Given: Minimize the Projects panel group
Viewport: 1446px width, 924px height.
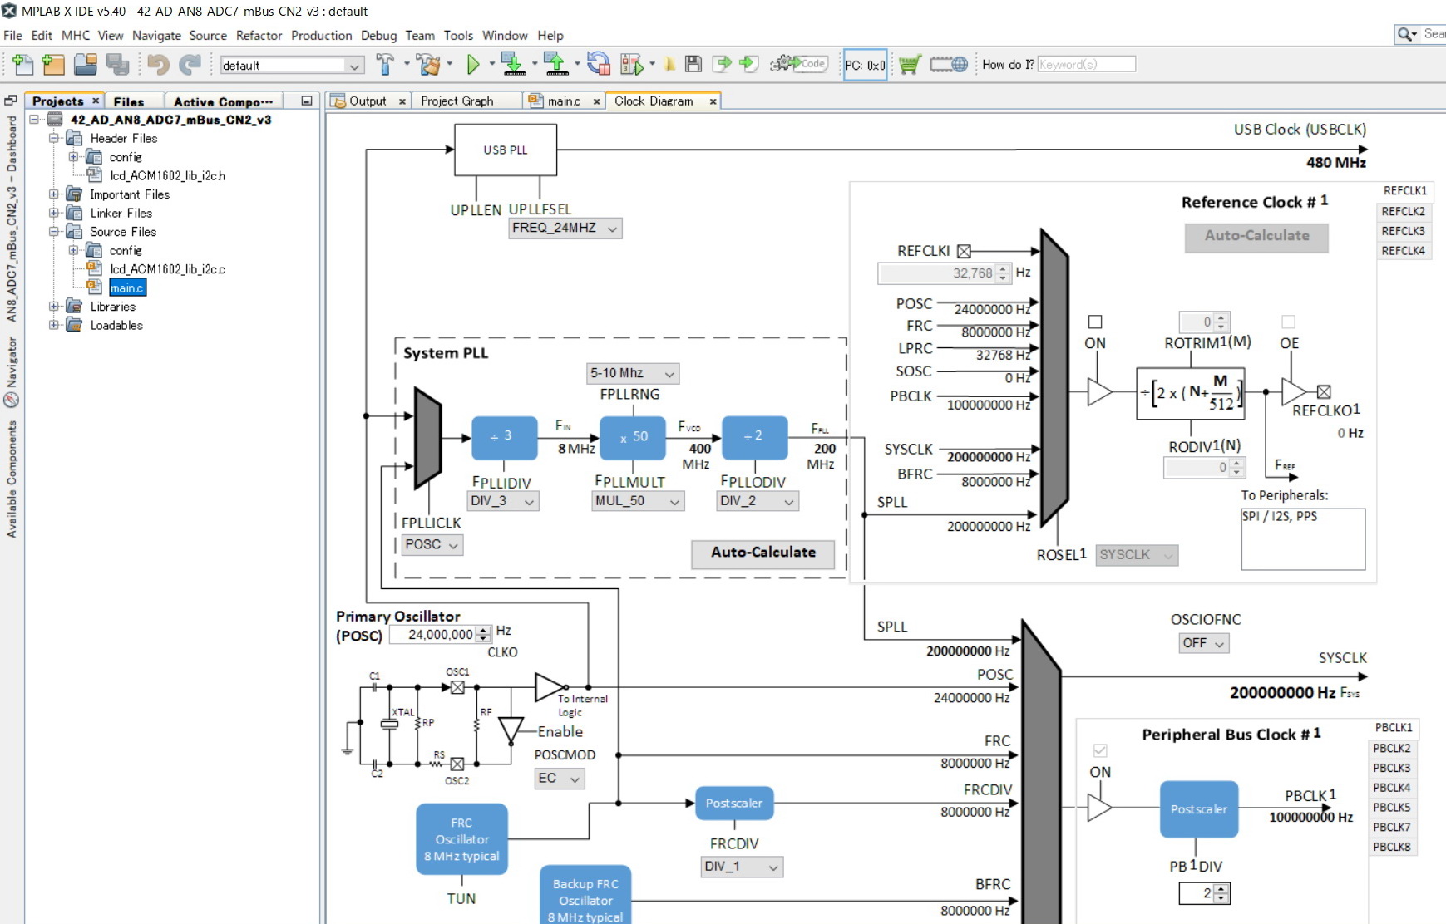Looking at the screenshot, I should 307,101.
